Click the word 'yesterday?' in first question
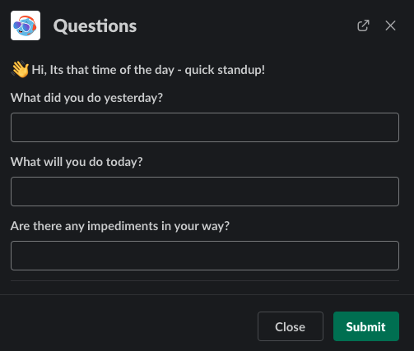 tap(133, 98)
